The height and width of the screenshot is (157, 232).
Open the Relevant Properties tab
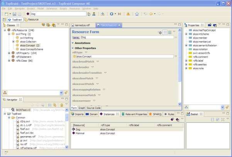click(x=134, y=114)
